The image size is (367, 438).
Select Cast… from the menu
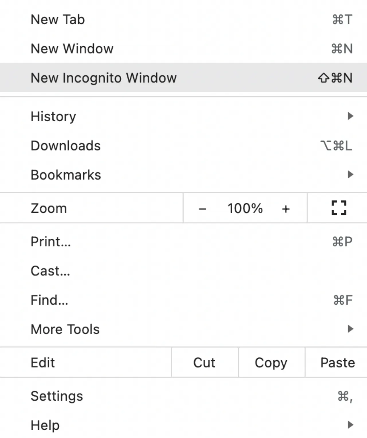pyautogui.click(x=183, y=271)
